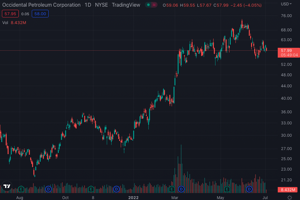This screenshot has width=300, height=200.
Task: Click the 36.00 price axis label
Action: [x=286, y=112]
